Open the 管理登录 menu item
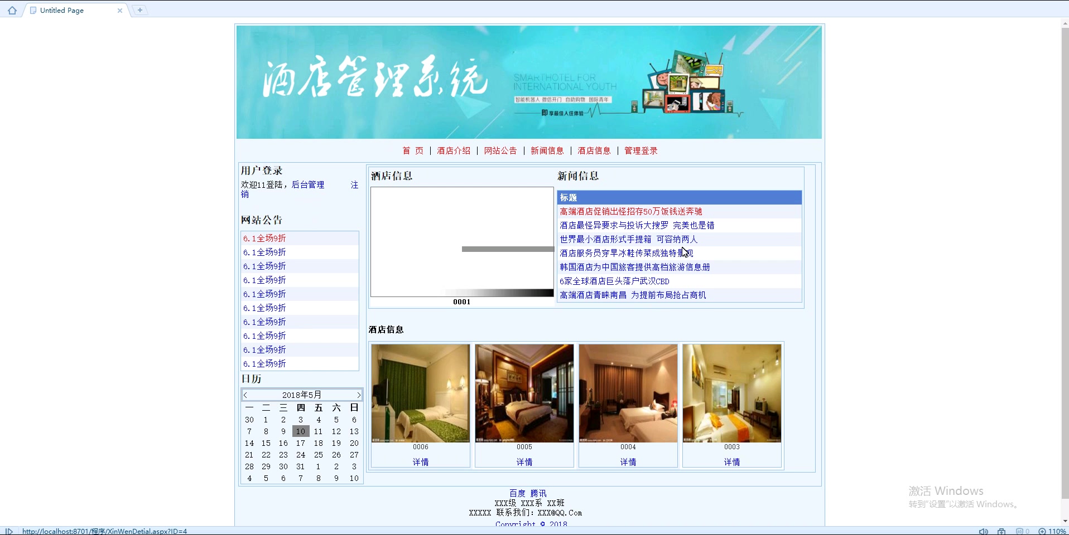The image size is (1069, 535). pyautogui.click(x=641, y=150)
